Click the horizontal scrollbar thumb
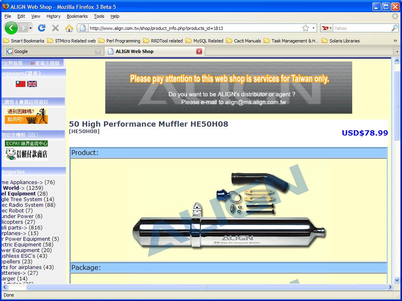 point(206,287)
